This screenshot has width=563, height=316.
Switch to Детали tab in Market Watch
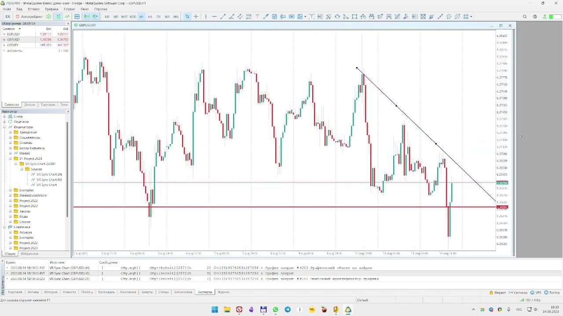29,105
